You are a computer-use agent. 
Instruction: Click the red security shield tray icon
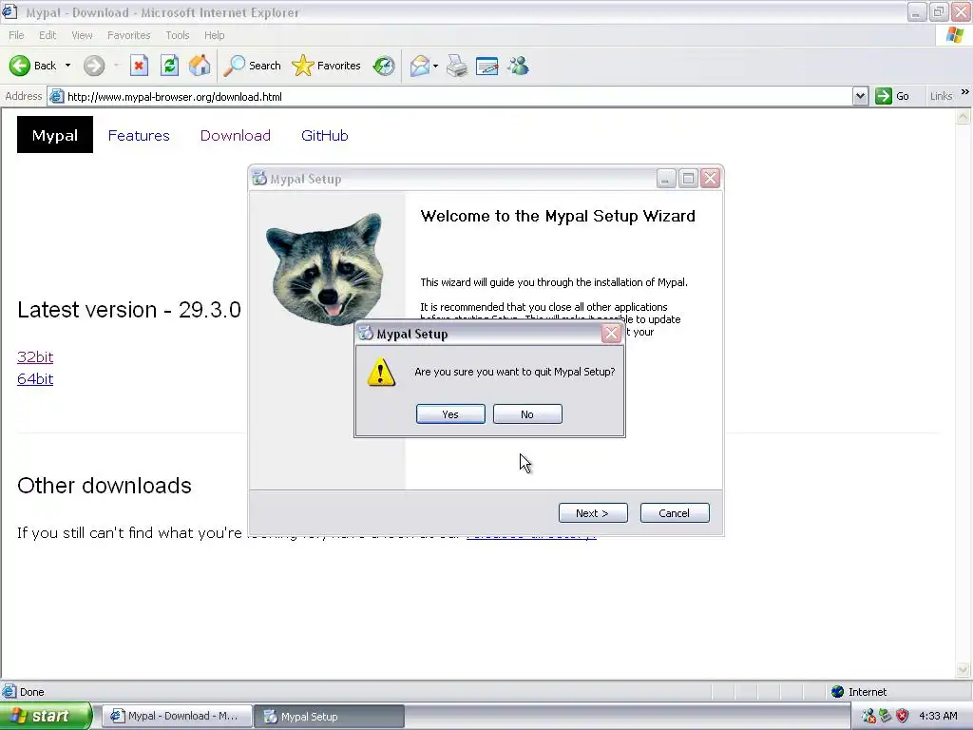(x=903, y=716)
